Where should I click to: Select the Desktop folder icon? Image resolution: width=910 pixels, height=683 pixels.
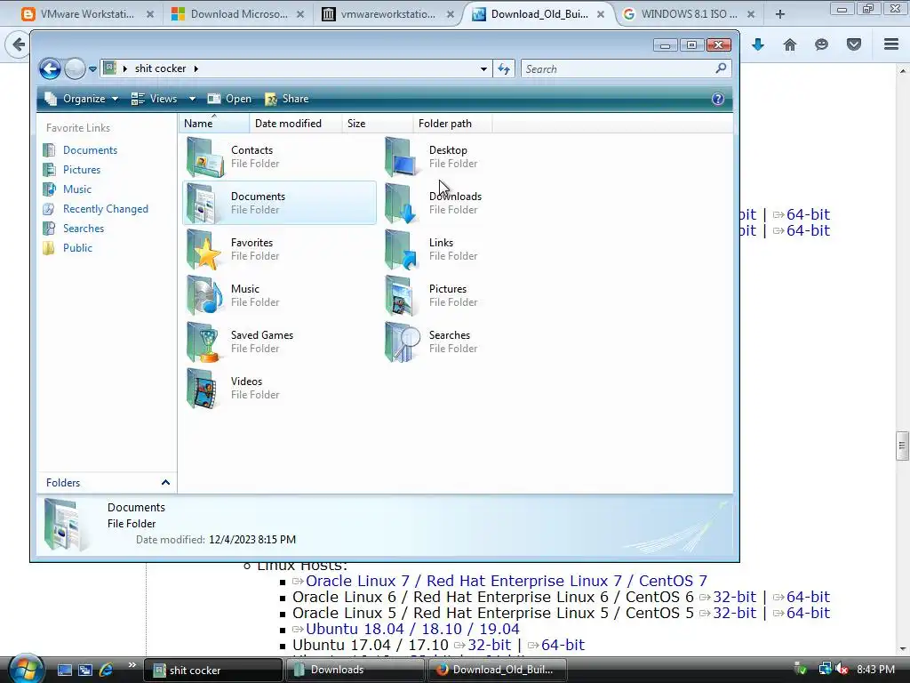coord(403,157)
